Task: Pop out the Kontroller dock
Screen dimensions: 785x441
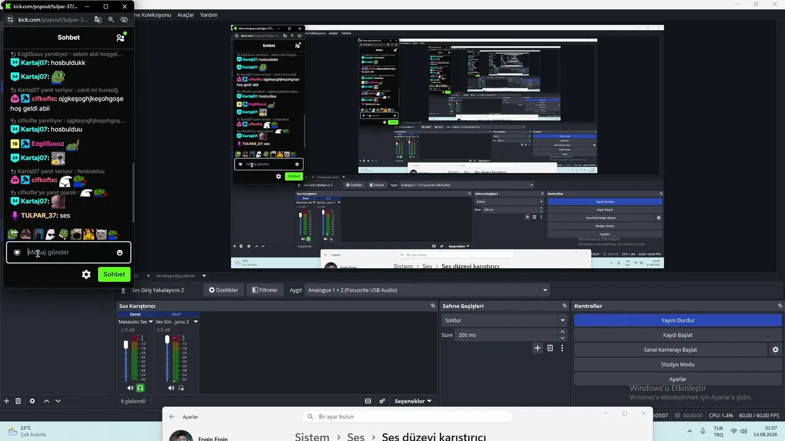Action: (780, 306)
